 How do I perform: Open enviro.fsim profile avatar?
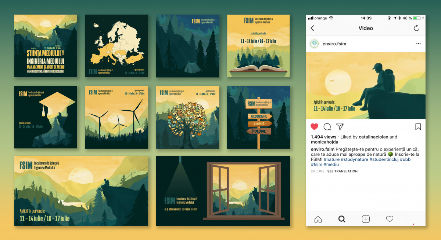point(314,44)
